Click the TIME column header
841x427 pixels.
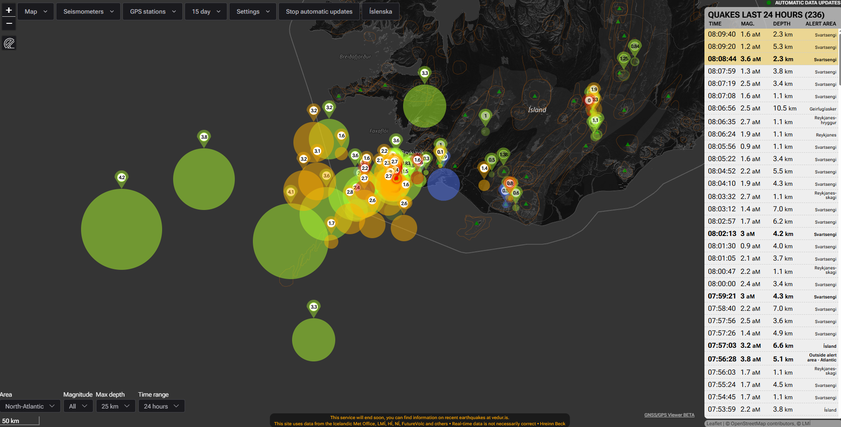click(715, 24)
